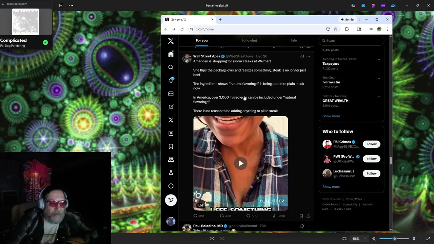Open more options for Taxpayers trend

tap(378, 60)
